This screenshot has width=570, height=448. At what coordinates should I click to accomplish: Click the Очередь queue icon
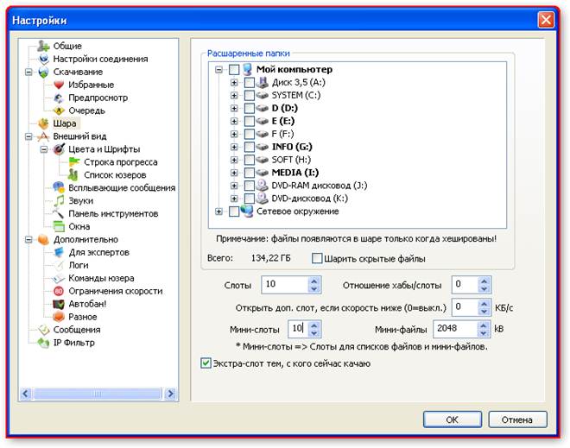pos(59,110)
